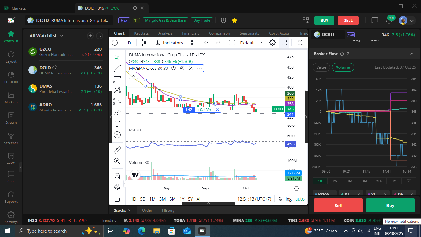Switch chart to fullscreen mode
The image size is (421, 237).
(284, 43)
